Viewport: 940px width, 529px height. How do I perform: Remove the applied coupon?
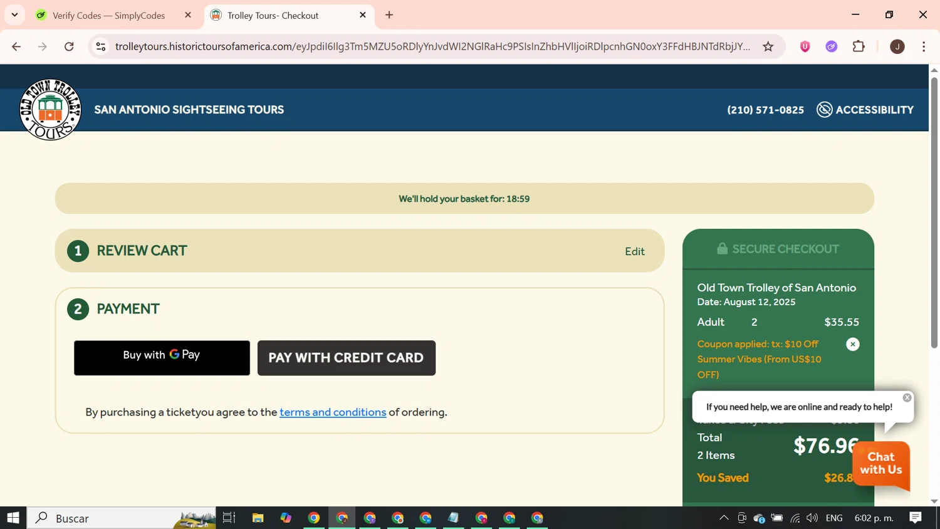[x=853, y=344]
